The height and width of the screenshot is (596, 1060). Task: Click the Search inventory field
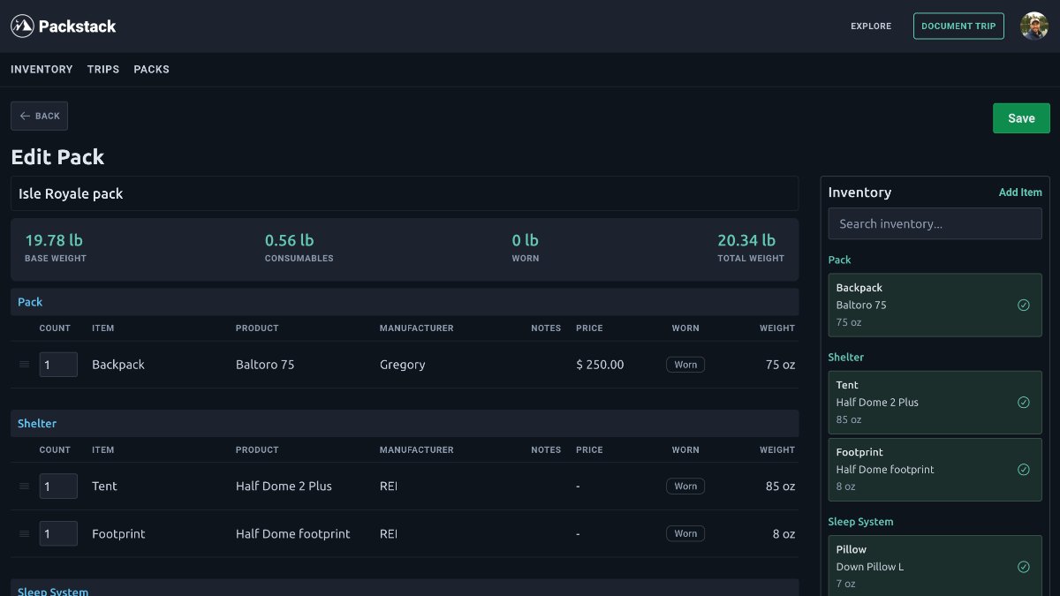(935, 224)
